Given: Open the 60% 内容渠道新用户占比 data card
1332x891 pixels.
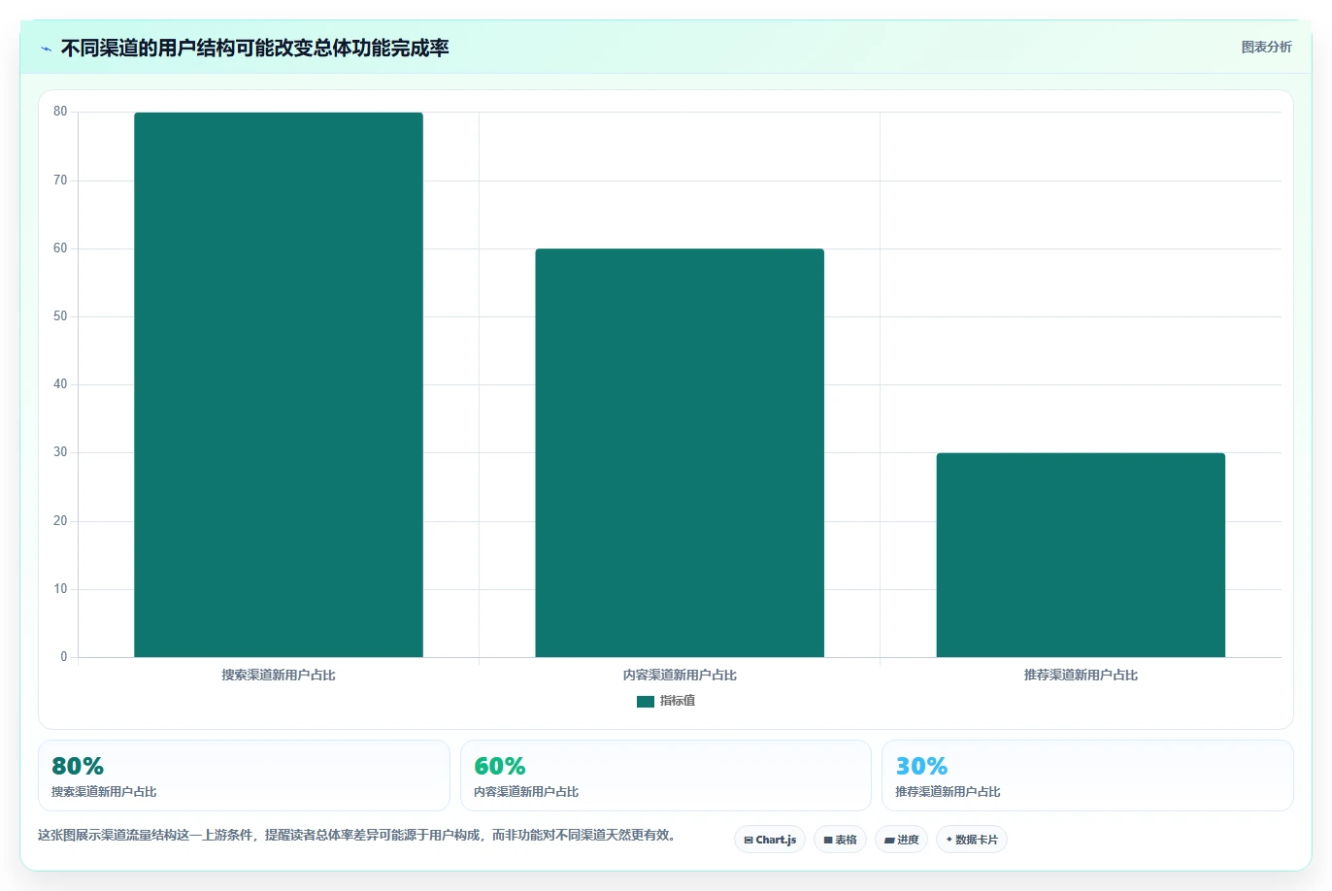Looking at the screenshot, I should point(665,775).
